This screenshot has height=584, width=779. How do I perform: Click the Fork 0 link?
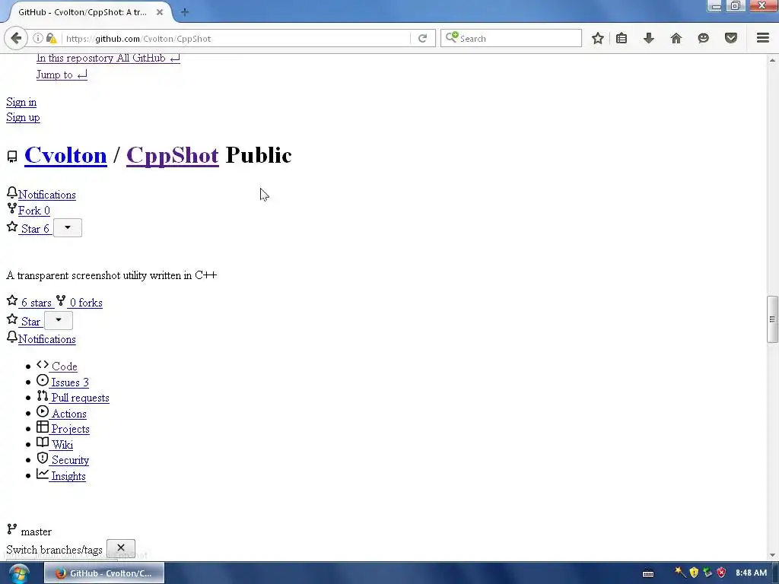point(33,211)
